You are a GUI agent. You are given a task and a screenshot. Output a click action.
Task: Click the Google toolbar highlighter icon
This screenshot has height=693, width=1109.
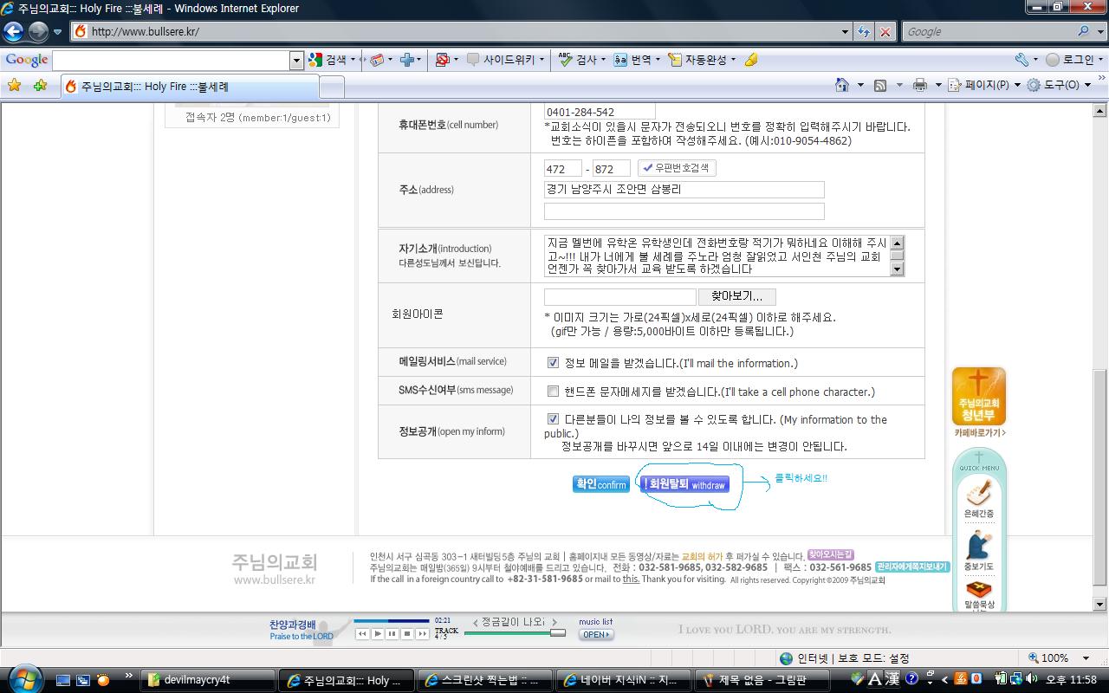(x=751, y=60)
